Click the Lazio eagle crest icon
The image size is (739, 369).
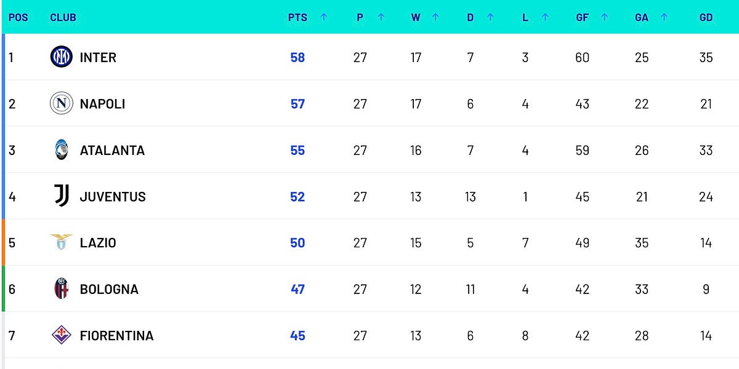point(62,242)
